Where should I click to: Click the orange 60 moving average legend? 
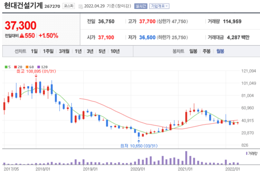(x=30, y=67)
